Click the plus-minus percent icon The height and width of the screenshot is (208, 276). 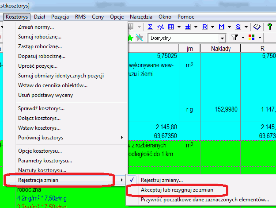(x=161, y=27)
